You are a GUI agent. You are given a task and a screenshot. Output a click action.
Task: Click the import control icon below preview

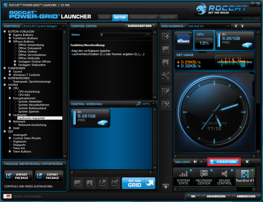[x=115, y=183]
